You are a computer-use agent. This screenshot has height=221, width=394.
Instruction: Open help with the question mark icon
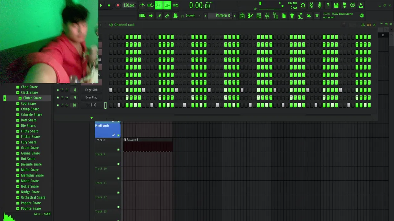click(x=328, y=5)
